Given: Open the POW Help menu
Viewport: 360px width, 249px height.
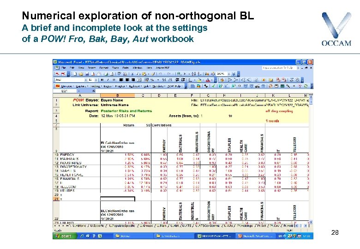Looking at the screenshot, I should (175, 86).
